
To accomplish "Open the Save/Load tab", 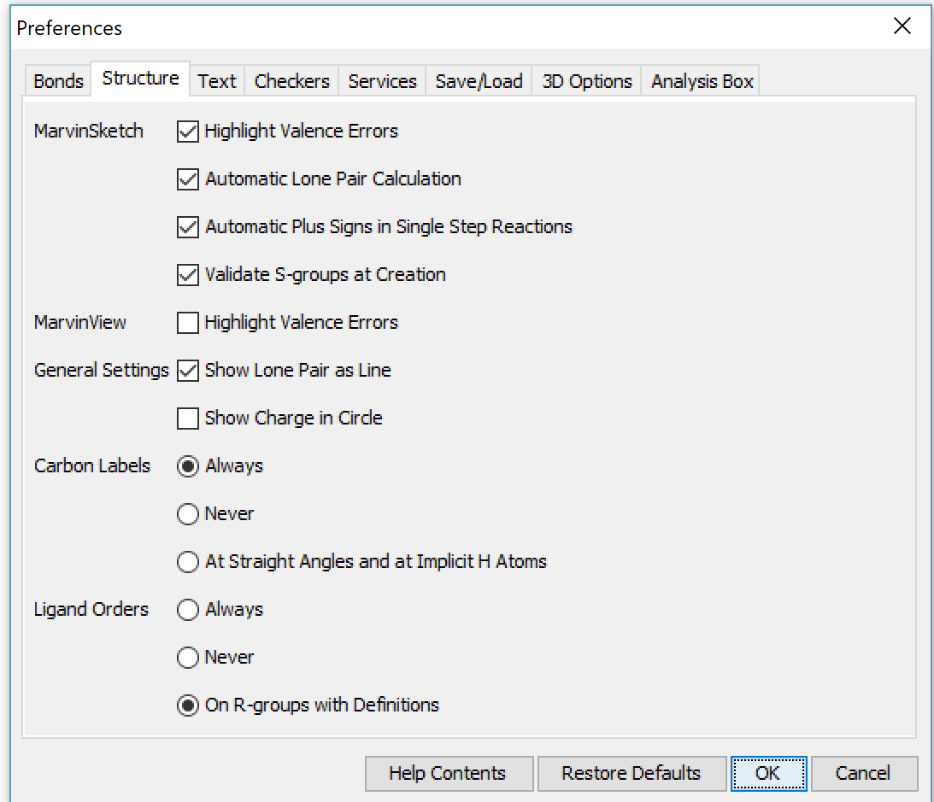I will click(x=479, y=81).
